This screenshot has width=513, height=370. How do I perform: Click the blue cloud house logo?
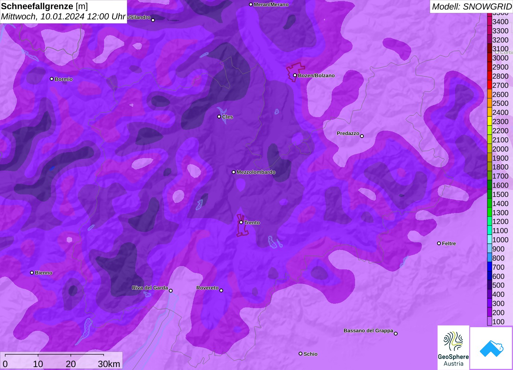tap(491, 348)
